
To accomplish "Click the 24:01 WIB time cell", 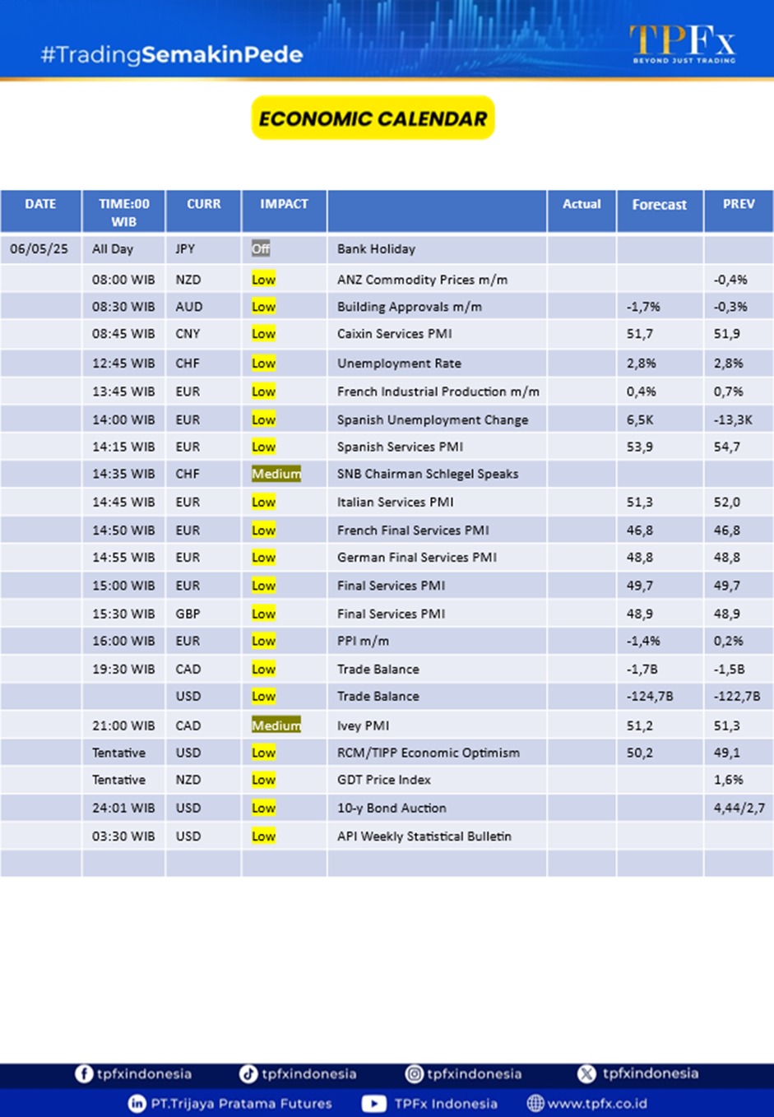I will 123,808.
